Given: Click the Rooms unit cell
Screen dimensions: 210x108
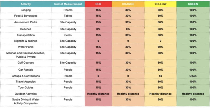Looking at the screenshot, I should (68, 10).
